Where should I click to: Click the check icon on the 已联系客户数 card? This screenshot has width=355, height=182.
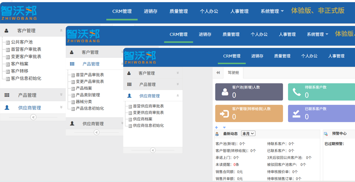click(x=296, y=114)
